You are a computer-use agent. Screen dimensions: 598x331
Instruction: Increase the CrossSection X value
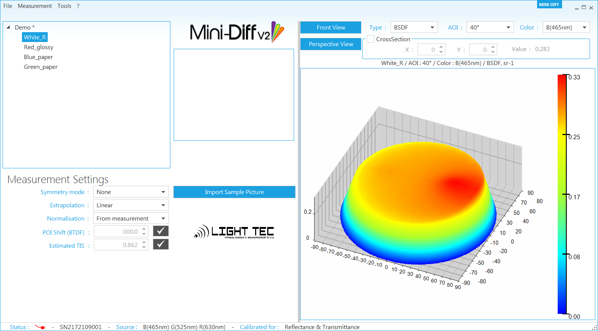click(x=441, y=47)
